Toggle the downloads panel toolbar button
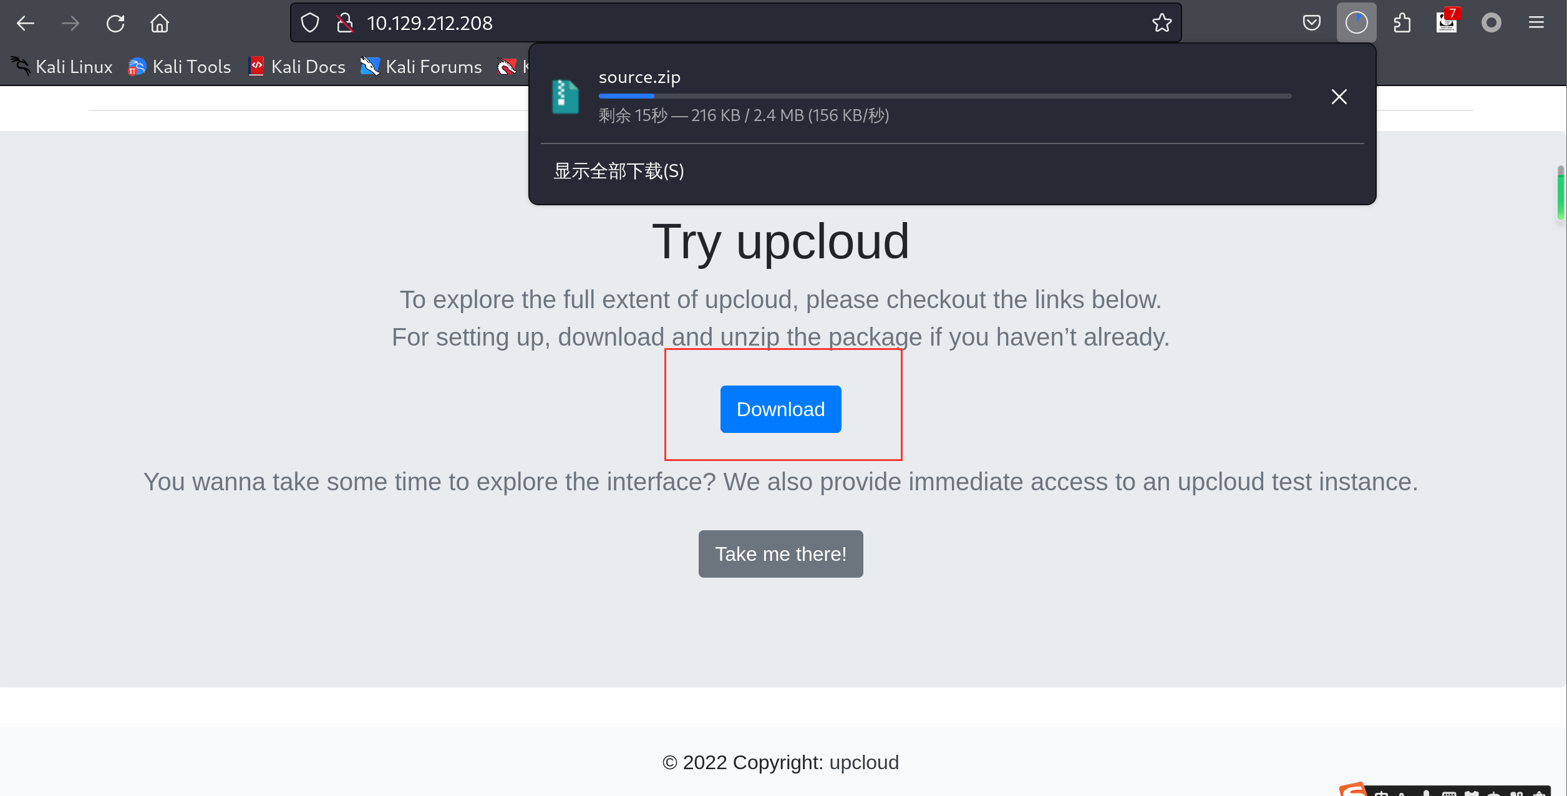1567x796 pixels. (x=1356, y=23)
